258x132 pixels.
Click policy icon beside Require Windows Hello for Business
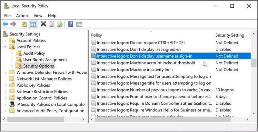(x=94, y=110)
